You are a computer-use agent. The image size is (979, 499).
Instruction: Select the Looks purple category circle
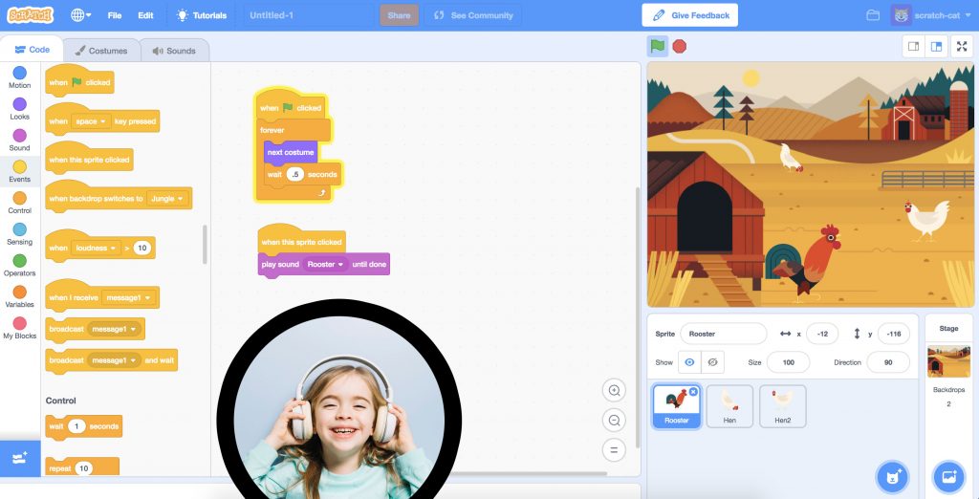coord(19,104)
